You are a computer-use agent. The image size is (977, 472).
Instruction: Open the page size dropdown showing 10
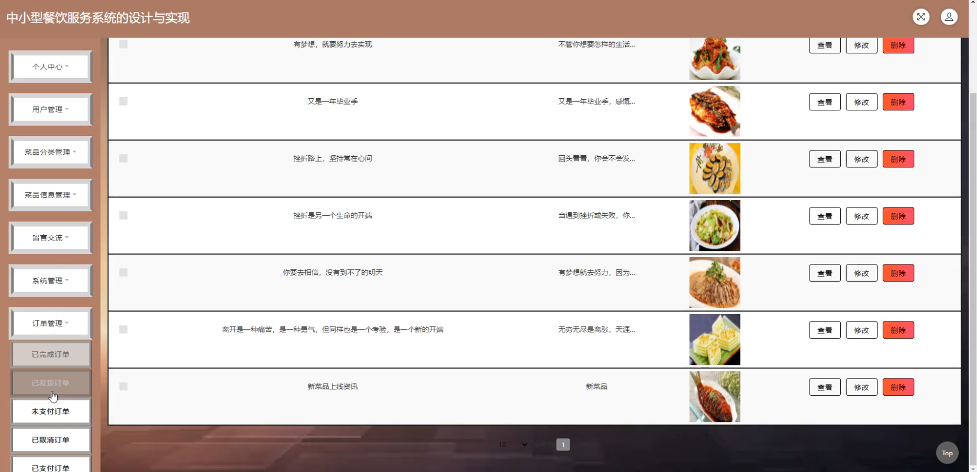513,444
